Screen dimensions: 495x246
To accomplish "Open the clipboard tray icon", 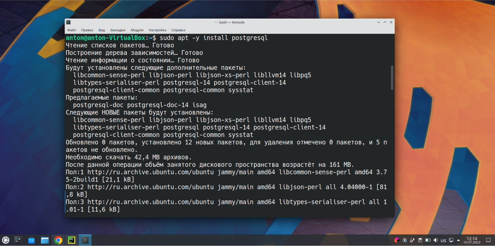I will coord(420,240).
